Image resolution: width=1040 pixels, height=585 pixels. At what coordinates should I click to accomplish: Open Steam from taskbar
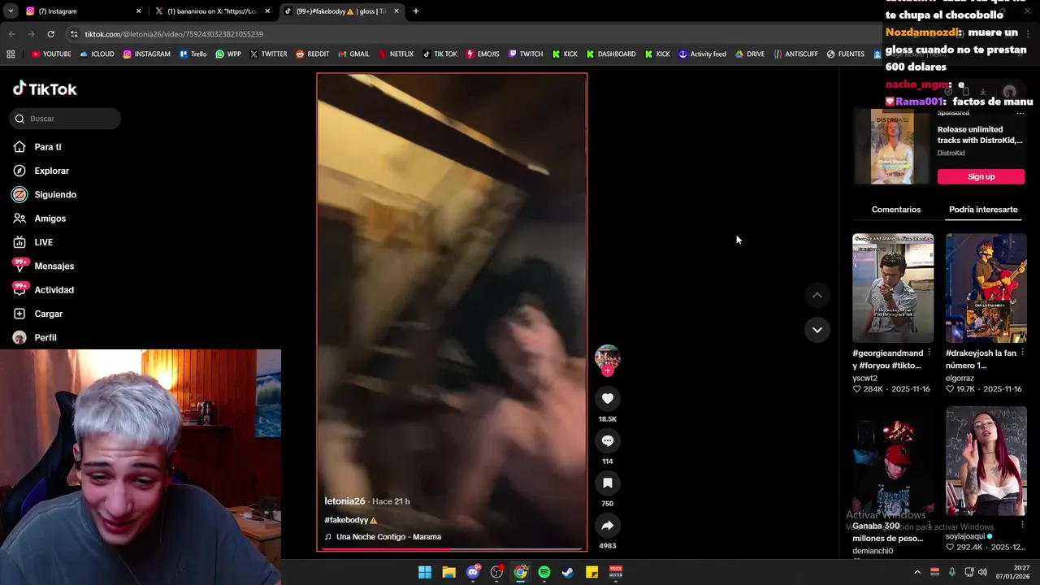point(568,572)
